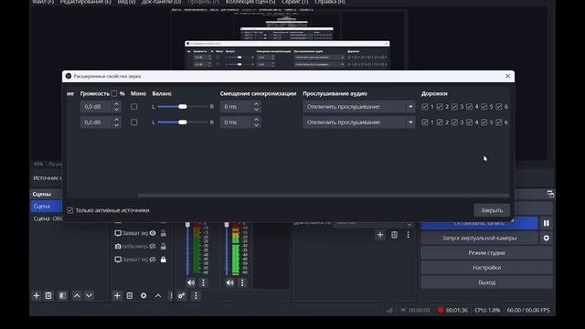Enable Mono for the second audio source row
The image size is (585, 329).
coord(134,122)
